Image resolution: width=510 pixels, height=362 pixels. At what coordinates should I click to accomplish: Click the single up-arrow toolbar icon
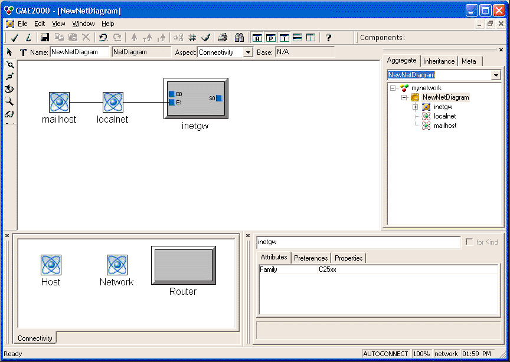[134, 38]
